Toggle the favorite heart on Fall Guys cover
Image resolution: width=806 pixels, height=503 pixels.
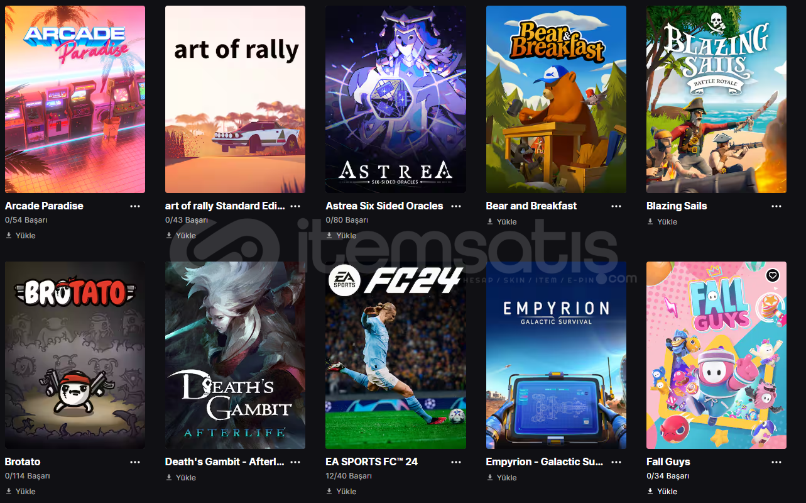[773, 275]
